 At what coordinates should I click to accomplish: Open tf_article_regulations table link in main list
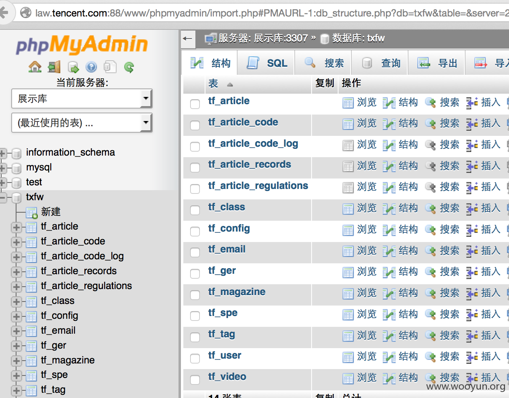pyautogui.click(x=258, y=186)
